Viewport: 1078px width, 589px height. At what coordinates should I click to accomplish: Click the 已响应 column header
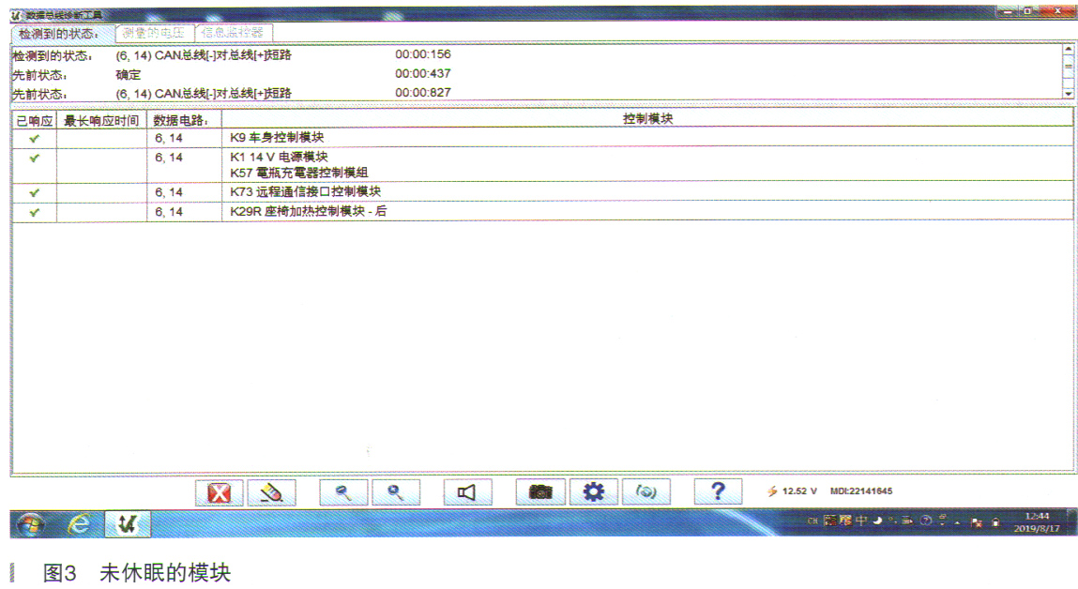click(35, 120)
